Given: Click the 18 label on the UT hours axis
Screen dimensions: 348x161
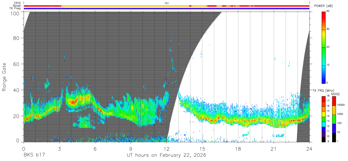Looking at the screenshot, I should (238, 149).
